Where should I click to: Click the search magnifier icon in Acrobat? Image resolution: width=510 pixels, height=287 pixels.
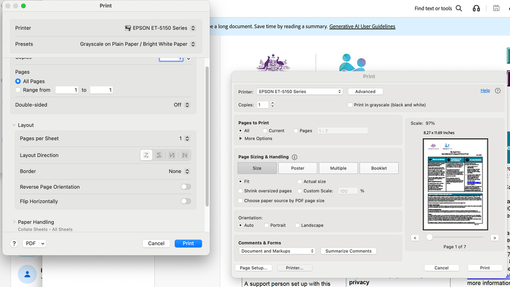pos(458,9)
